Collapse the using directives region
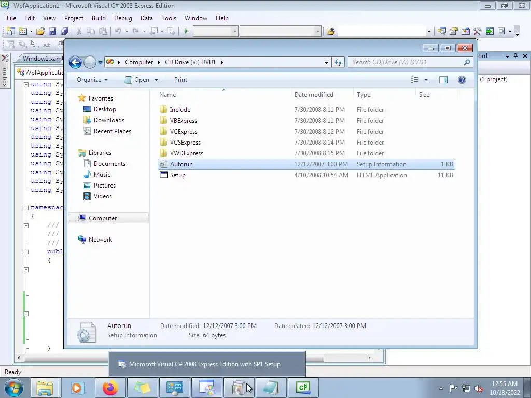Viewport: 531px width, 398px height. [x=26, y=84]
